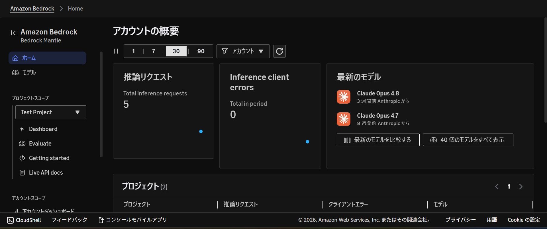Sort by モデル column header
The width and height of the screenshot is (547, 229).
[440, 204]
